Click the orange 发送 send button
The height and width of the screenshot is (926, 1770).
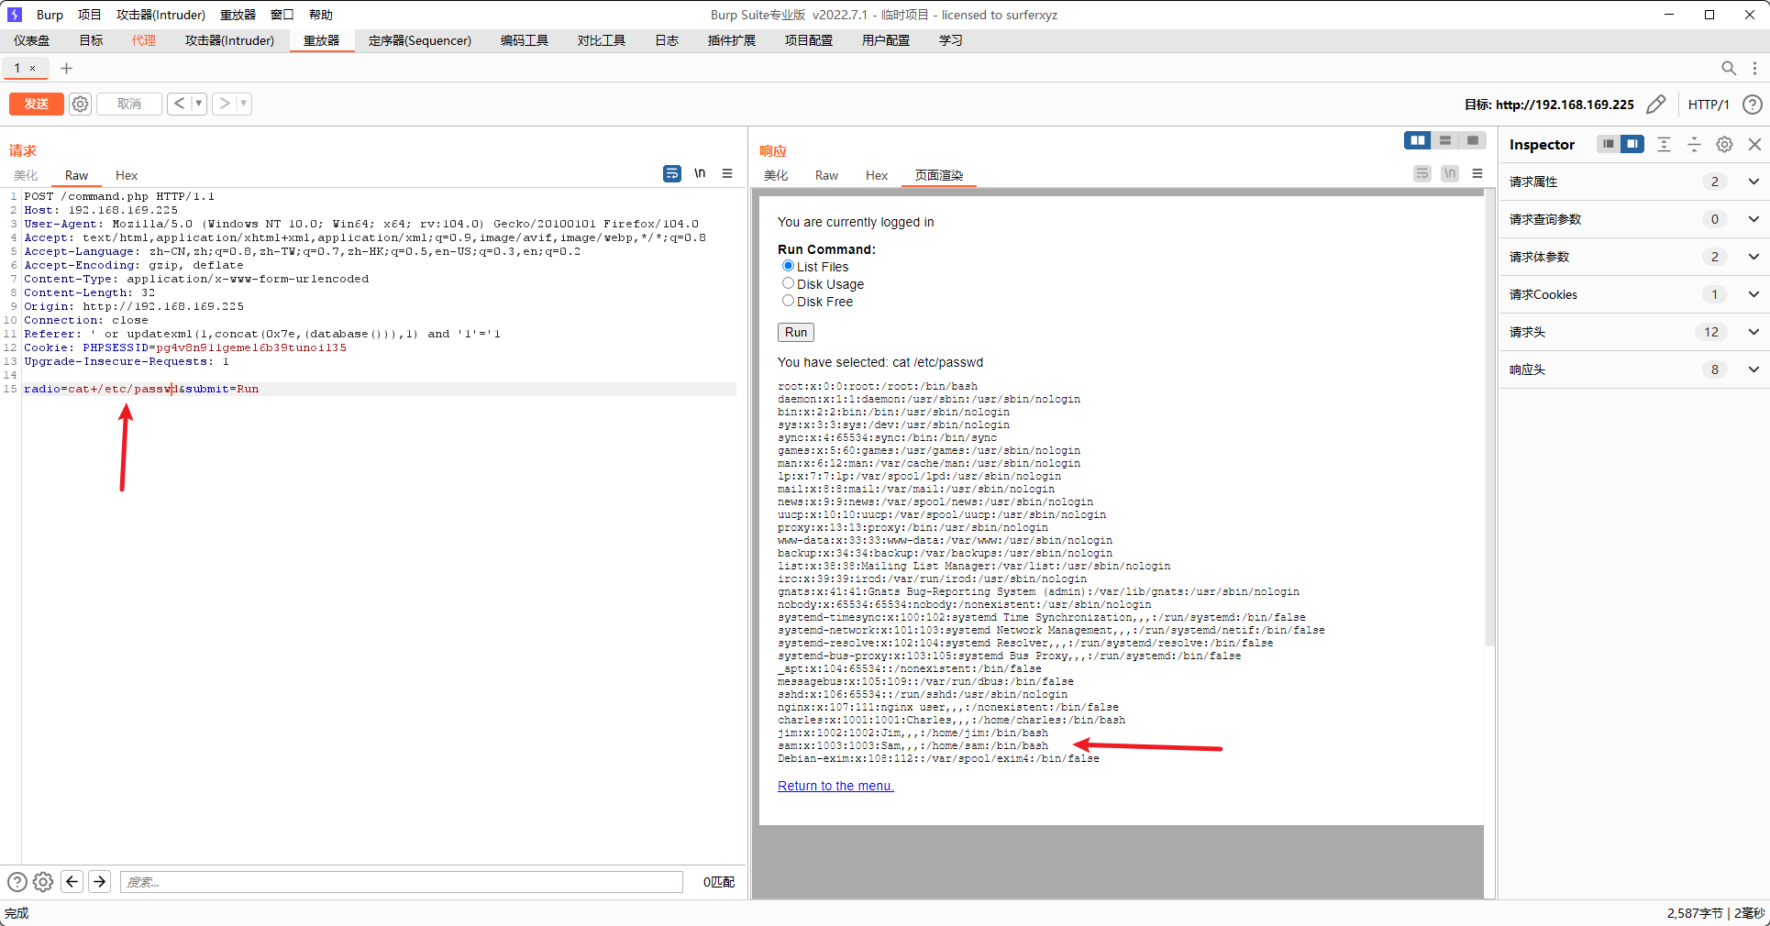coord(37,104)
